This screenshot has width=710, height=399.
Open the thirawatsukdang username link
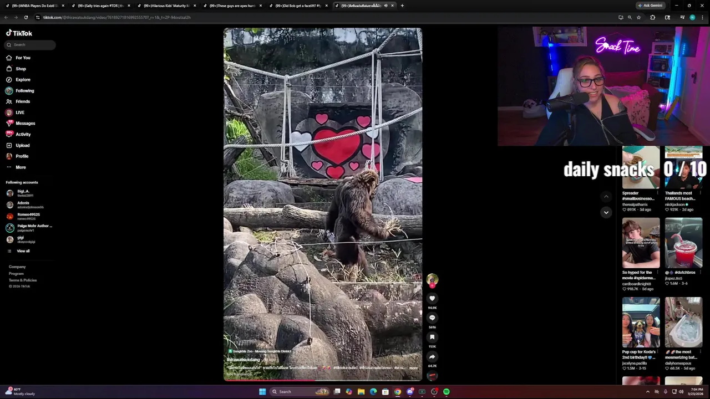[x=244, y=360]
